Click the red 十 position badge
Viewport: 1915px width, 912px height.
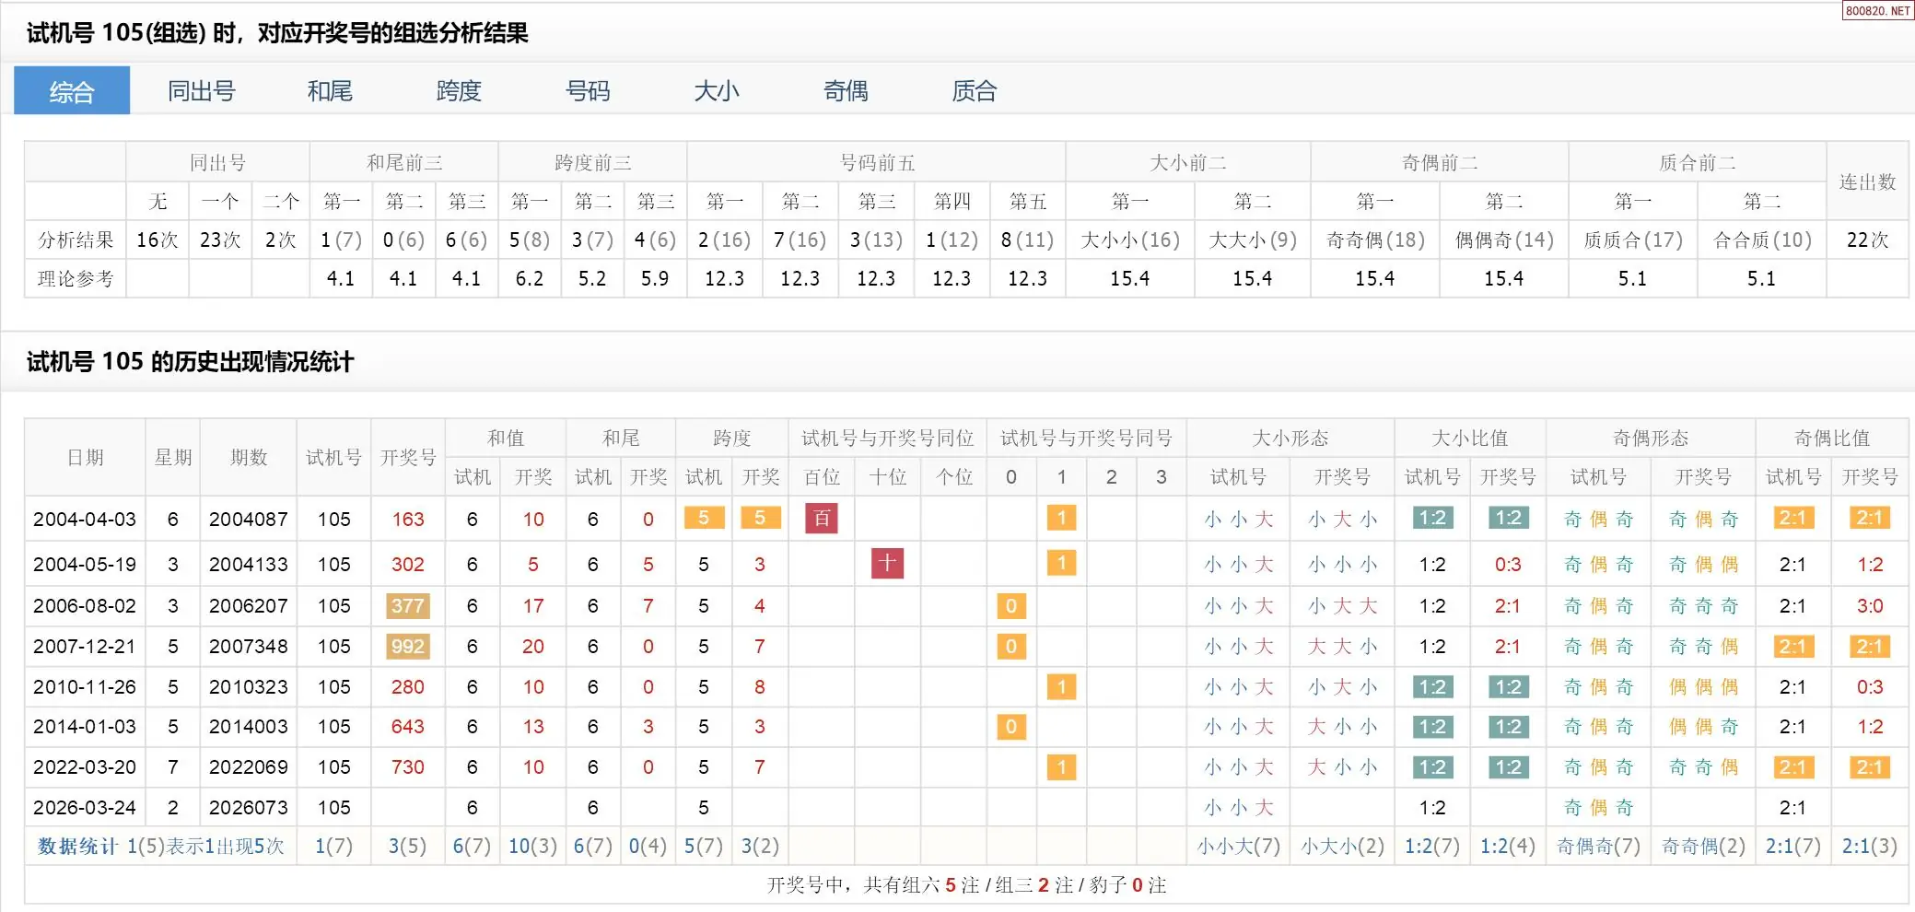(887, 563)
